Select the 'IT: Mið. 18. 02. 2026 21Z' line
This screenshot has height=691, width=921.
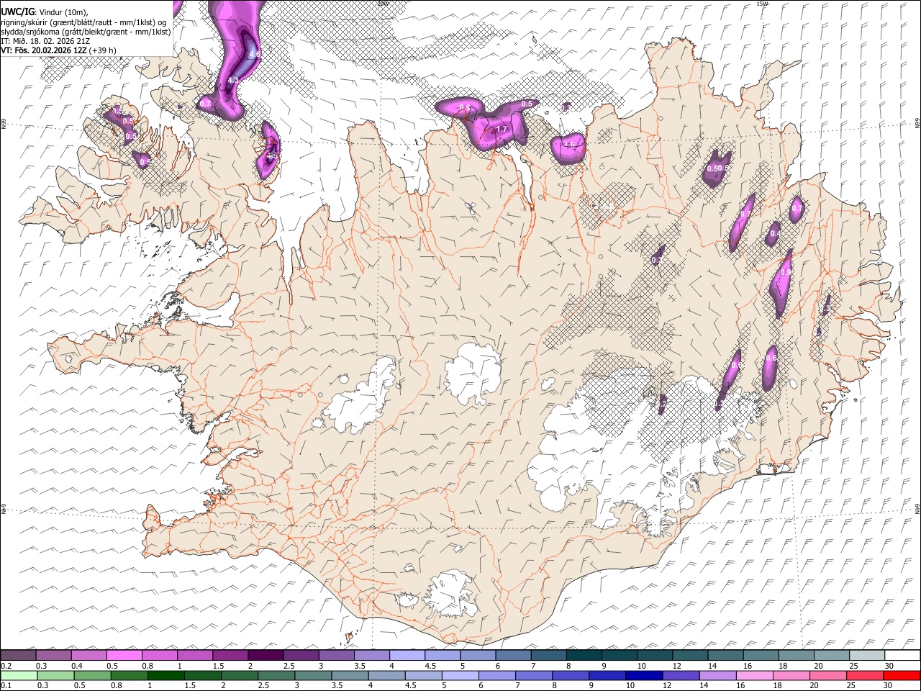click(x=45, y=41)
